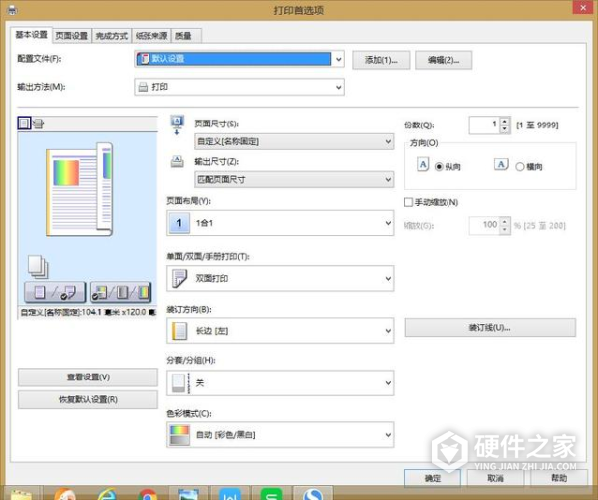The image size is (598, 500).
Task: Click the landscape orientation A icon
Action: [x=501, y=164]
